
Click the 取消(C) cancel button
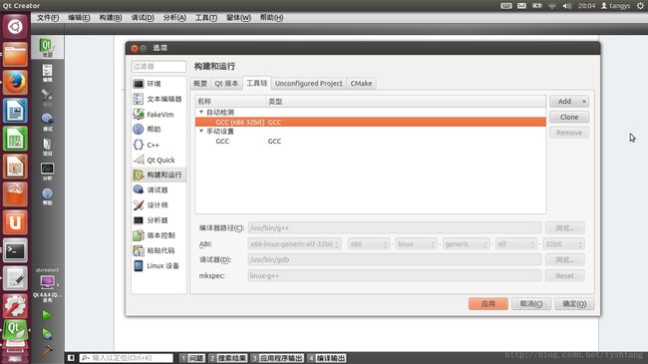pyautogui.click(x=531, y=303)
